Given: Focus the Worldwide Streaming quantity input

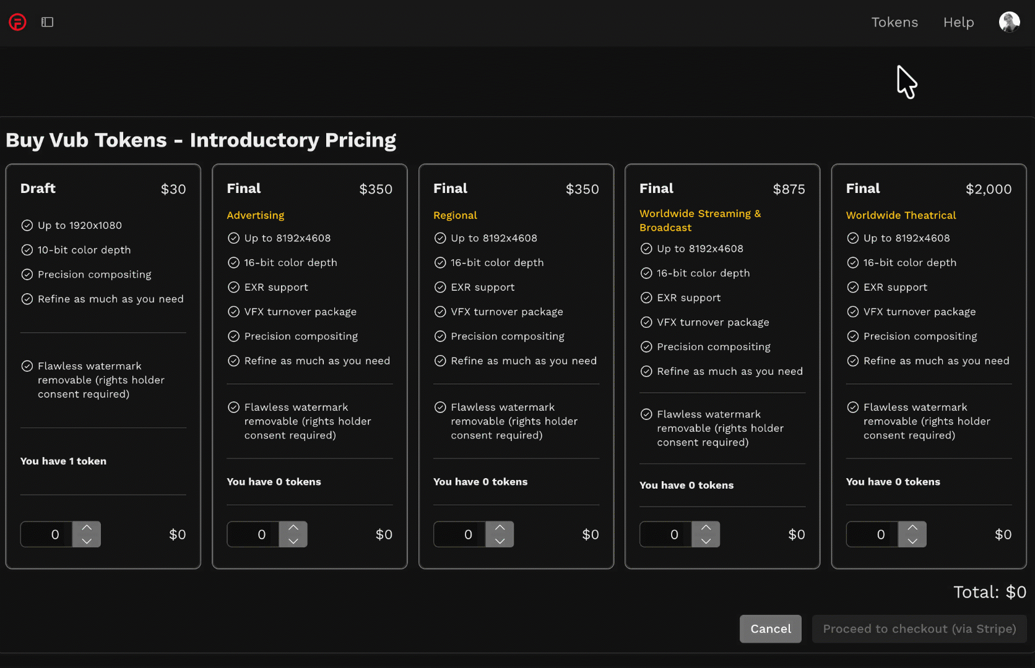Looking at the screenshot, I should coord(666,534).
